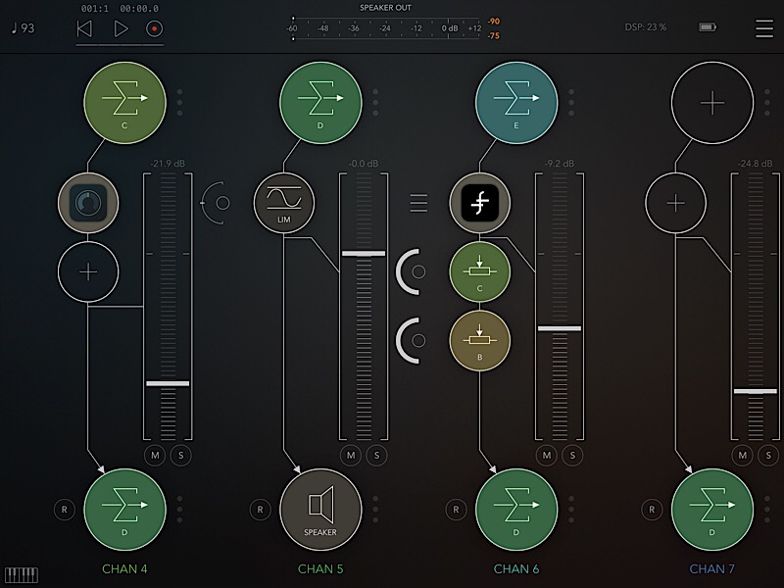784x588 pixels.
Task: Add an input source to Chan 7
Action: click(x=712, y=102)
